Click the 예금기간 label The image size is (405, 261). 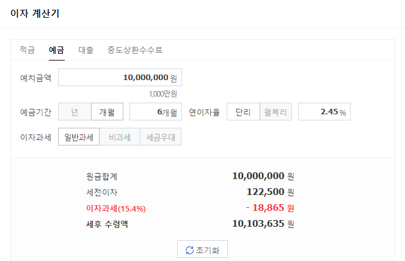click(36, 112)
